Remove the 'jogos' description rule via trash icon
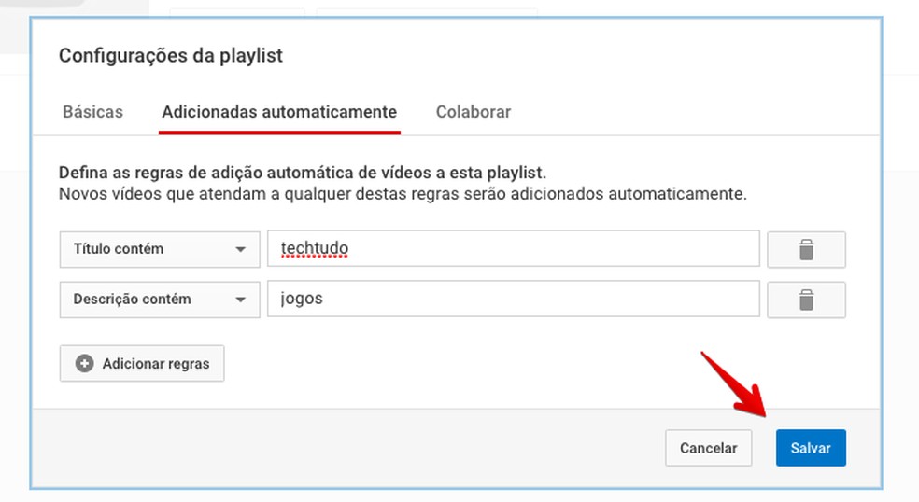919x502 pixels. 806,300
